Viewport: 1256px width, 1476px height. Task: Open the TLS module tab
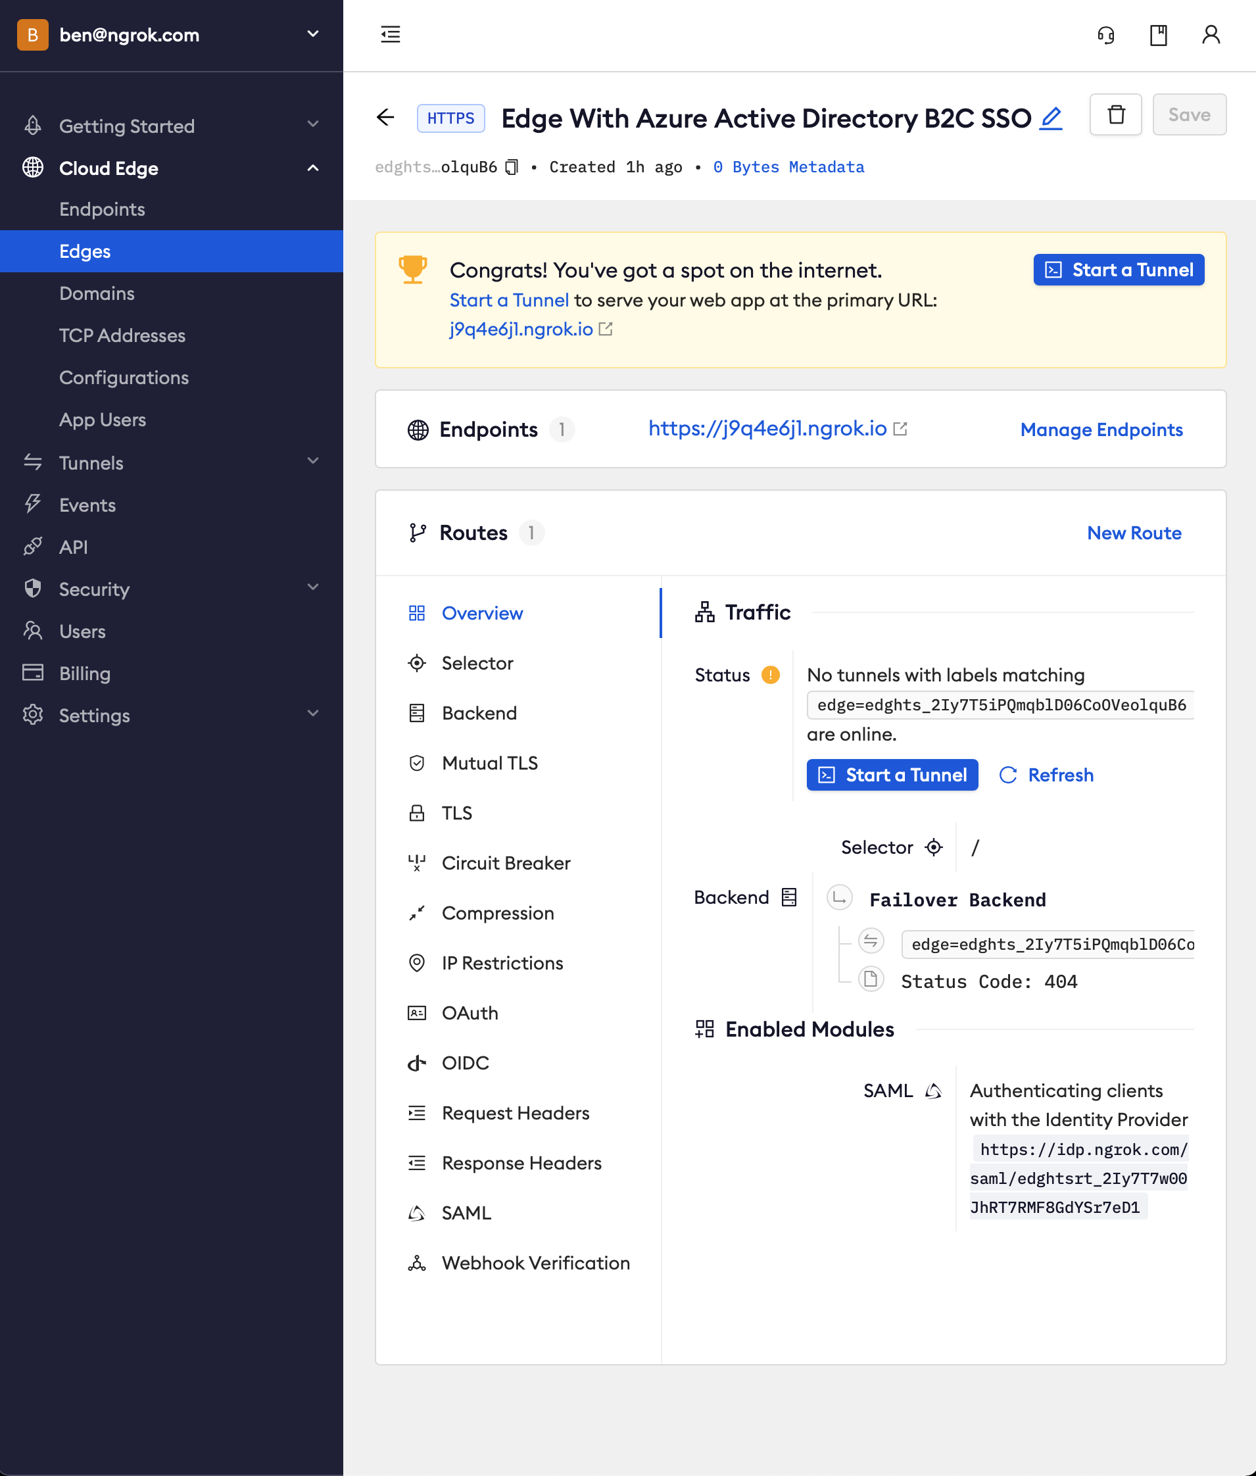click(518, 813)
